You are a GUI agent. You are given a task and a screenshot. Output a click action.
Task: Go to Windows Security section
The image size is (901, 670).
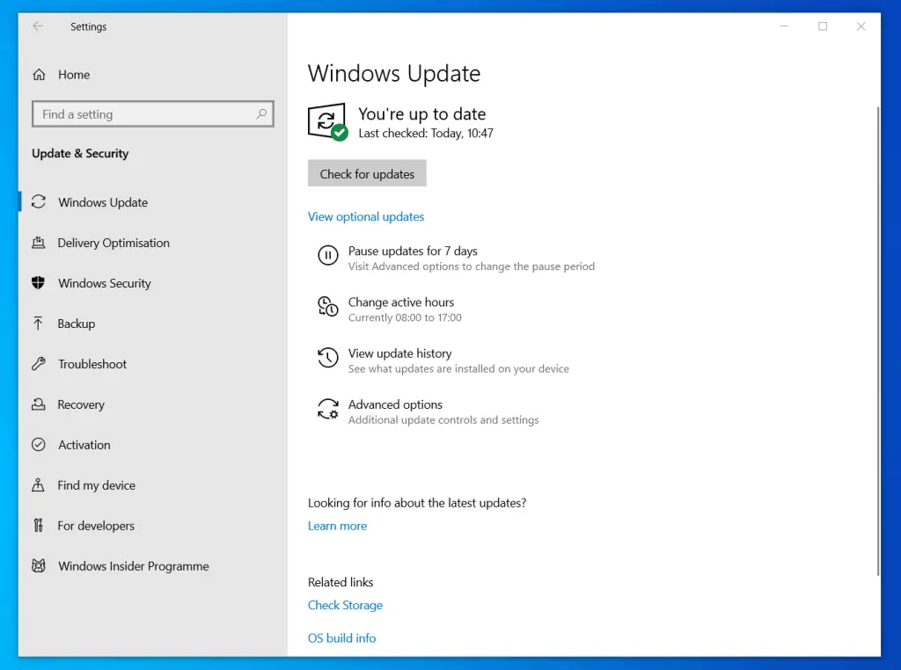105,283
